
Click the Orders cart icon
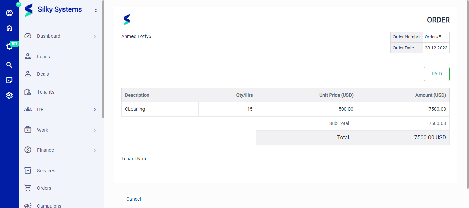pyautogui.click(x=28, y=188)
